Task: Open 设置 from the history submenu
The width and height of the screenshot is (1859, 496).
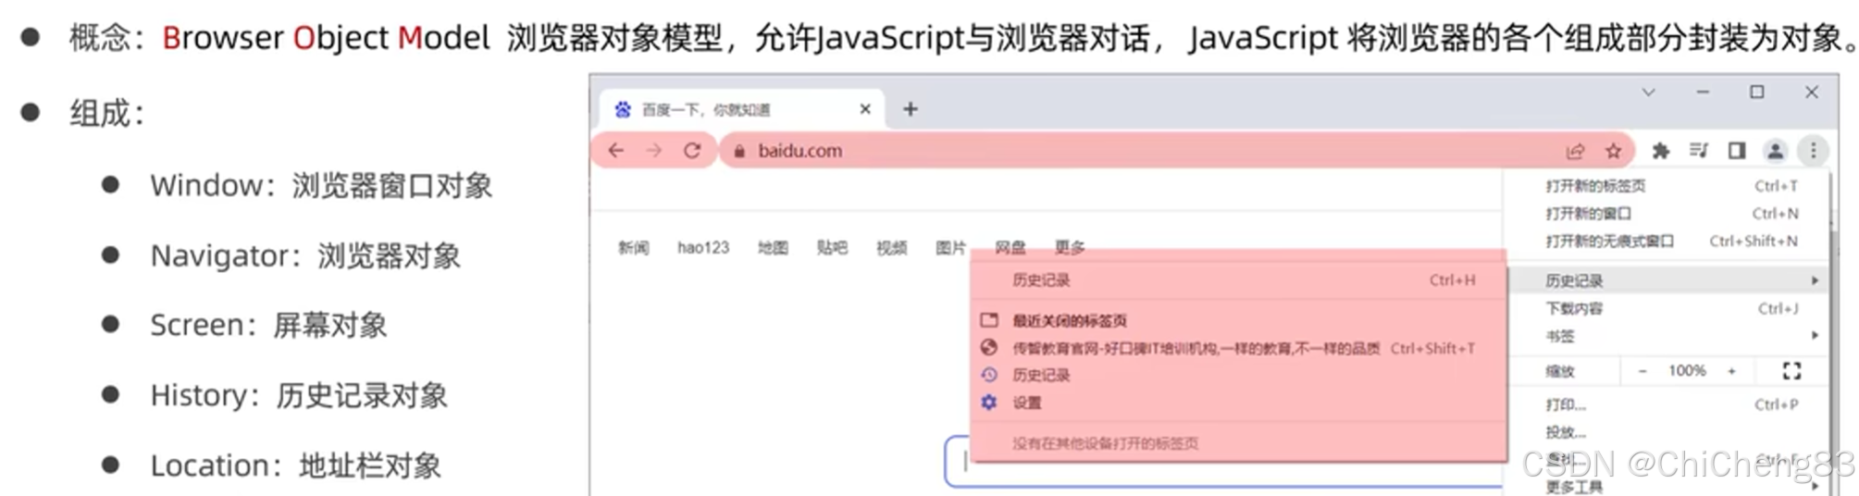Action: coord(1240,403)
